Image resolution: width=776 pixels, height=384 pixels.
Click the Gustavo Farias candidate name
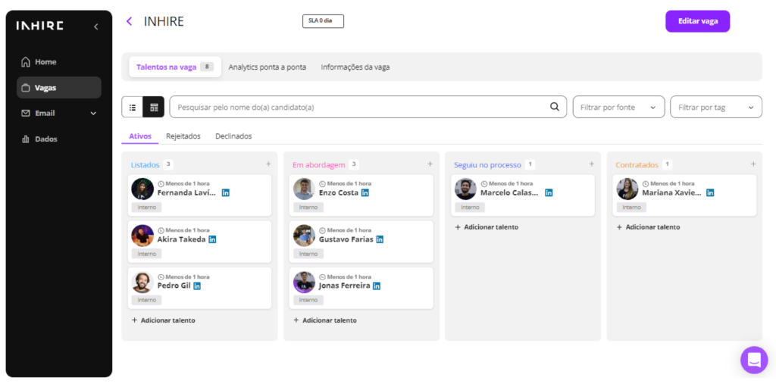click(346, 239)
